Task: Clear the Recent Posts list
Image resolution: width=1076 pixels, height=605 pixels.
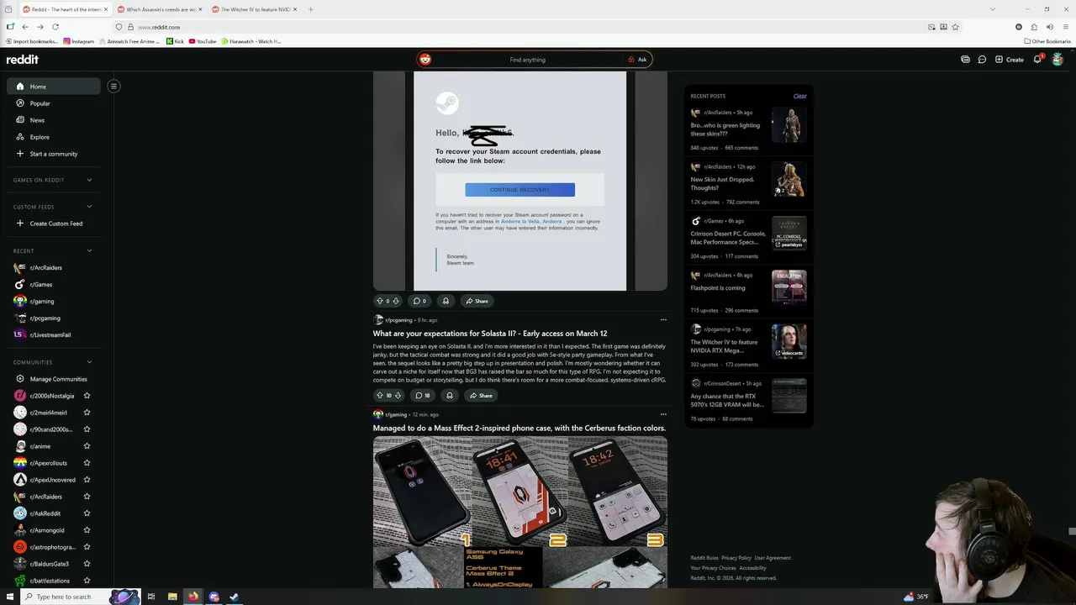Action: click(799, 96)
